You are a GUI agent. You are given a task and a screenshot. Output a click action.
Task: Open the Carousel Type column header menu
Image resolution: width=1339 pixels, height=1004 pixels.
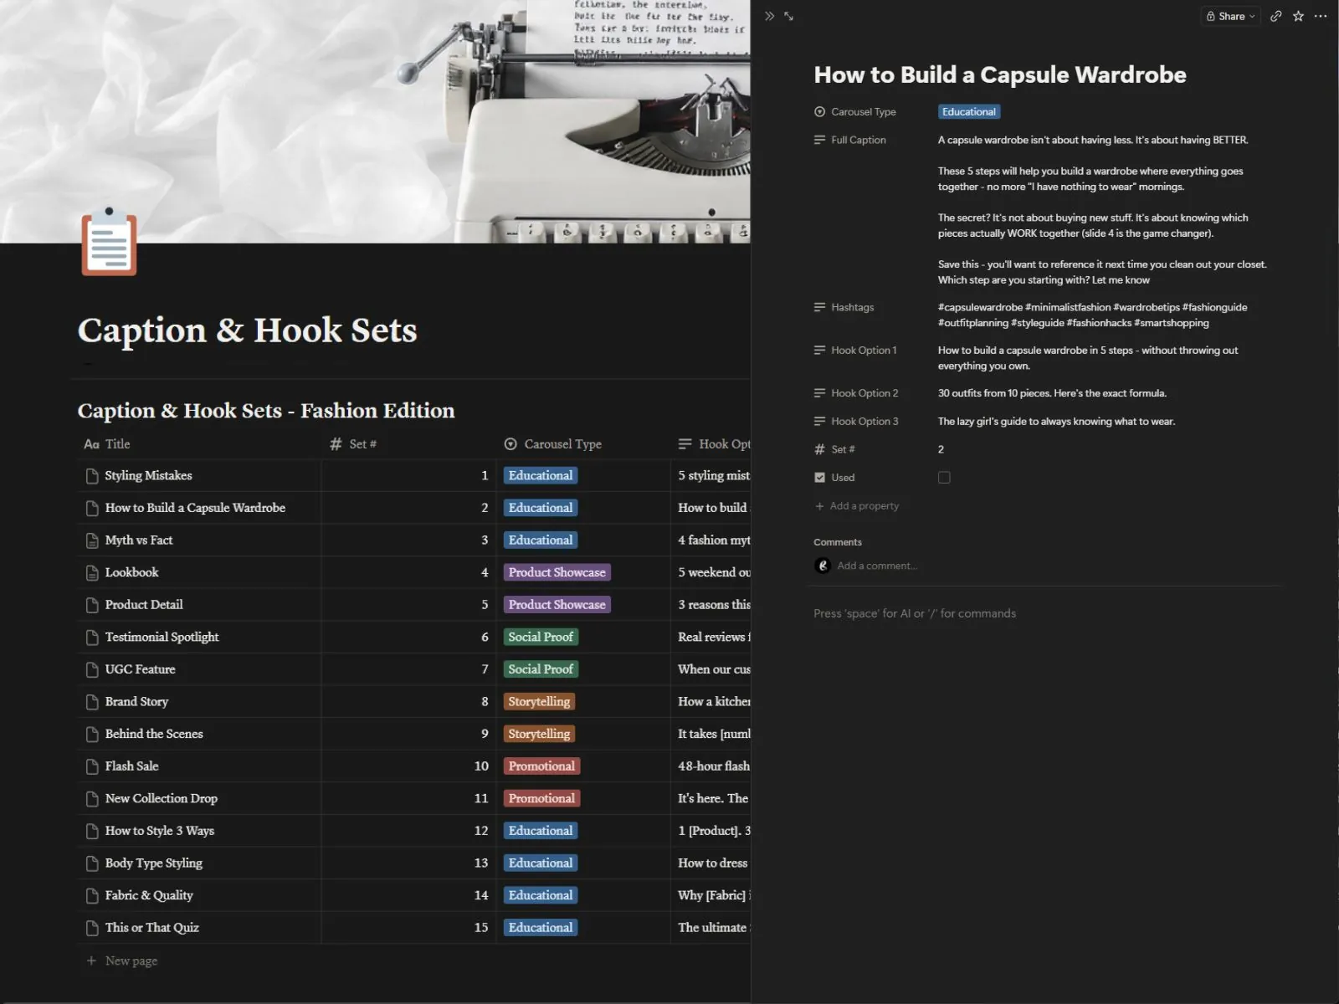tap(552, 444)
